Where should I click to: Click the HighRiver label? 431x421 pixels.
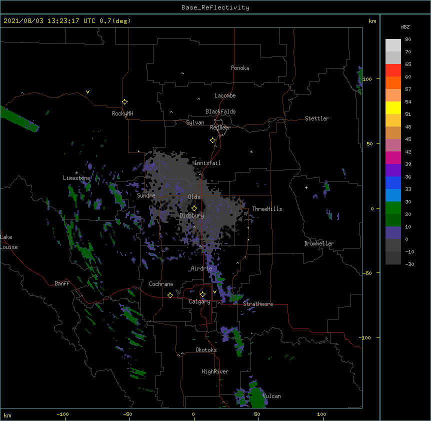(215, 371)
